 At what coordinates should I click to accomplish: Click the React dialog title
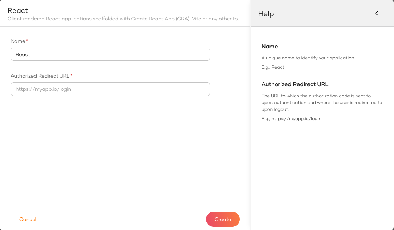coord(18,10)
